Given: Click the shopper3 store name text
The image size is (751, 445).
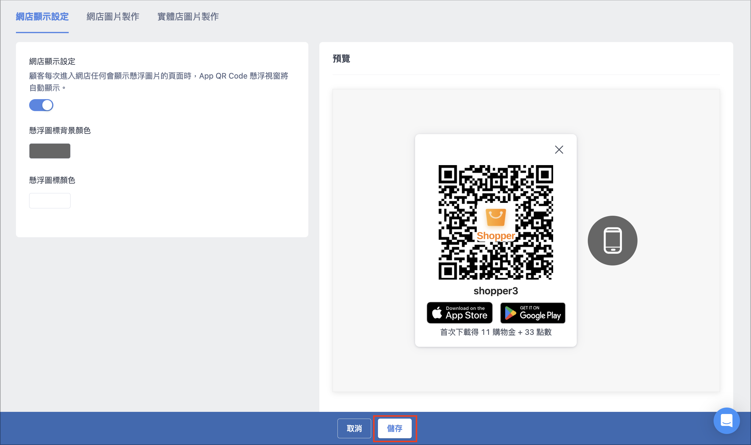Looking at the screenshot, I should pos(496,291).
